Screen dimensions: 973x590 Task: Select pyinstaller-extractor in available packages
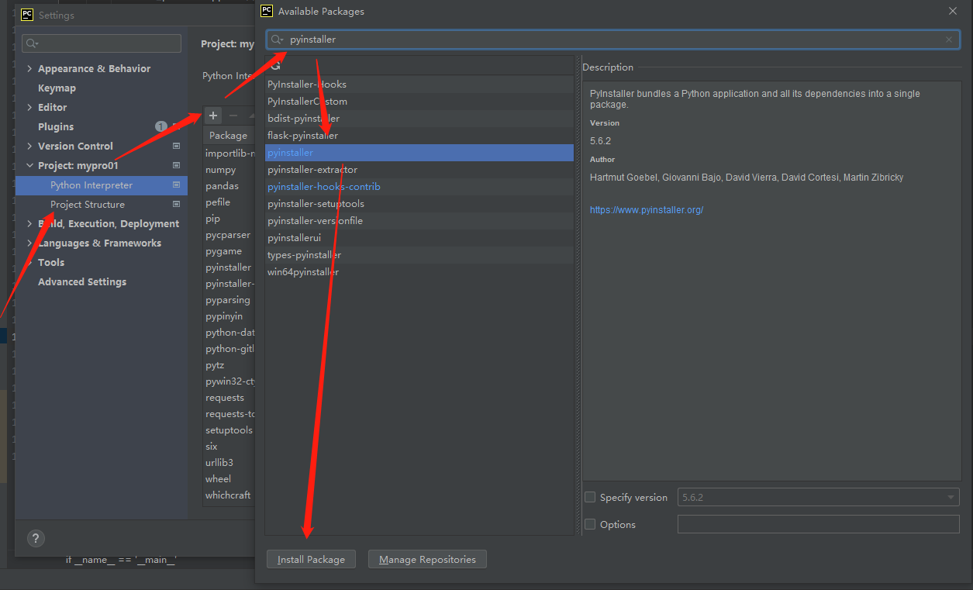tap(419, 170)
